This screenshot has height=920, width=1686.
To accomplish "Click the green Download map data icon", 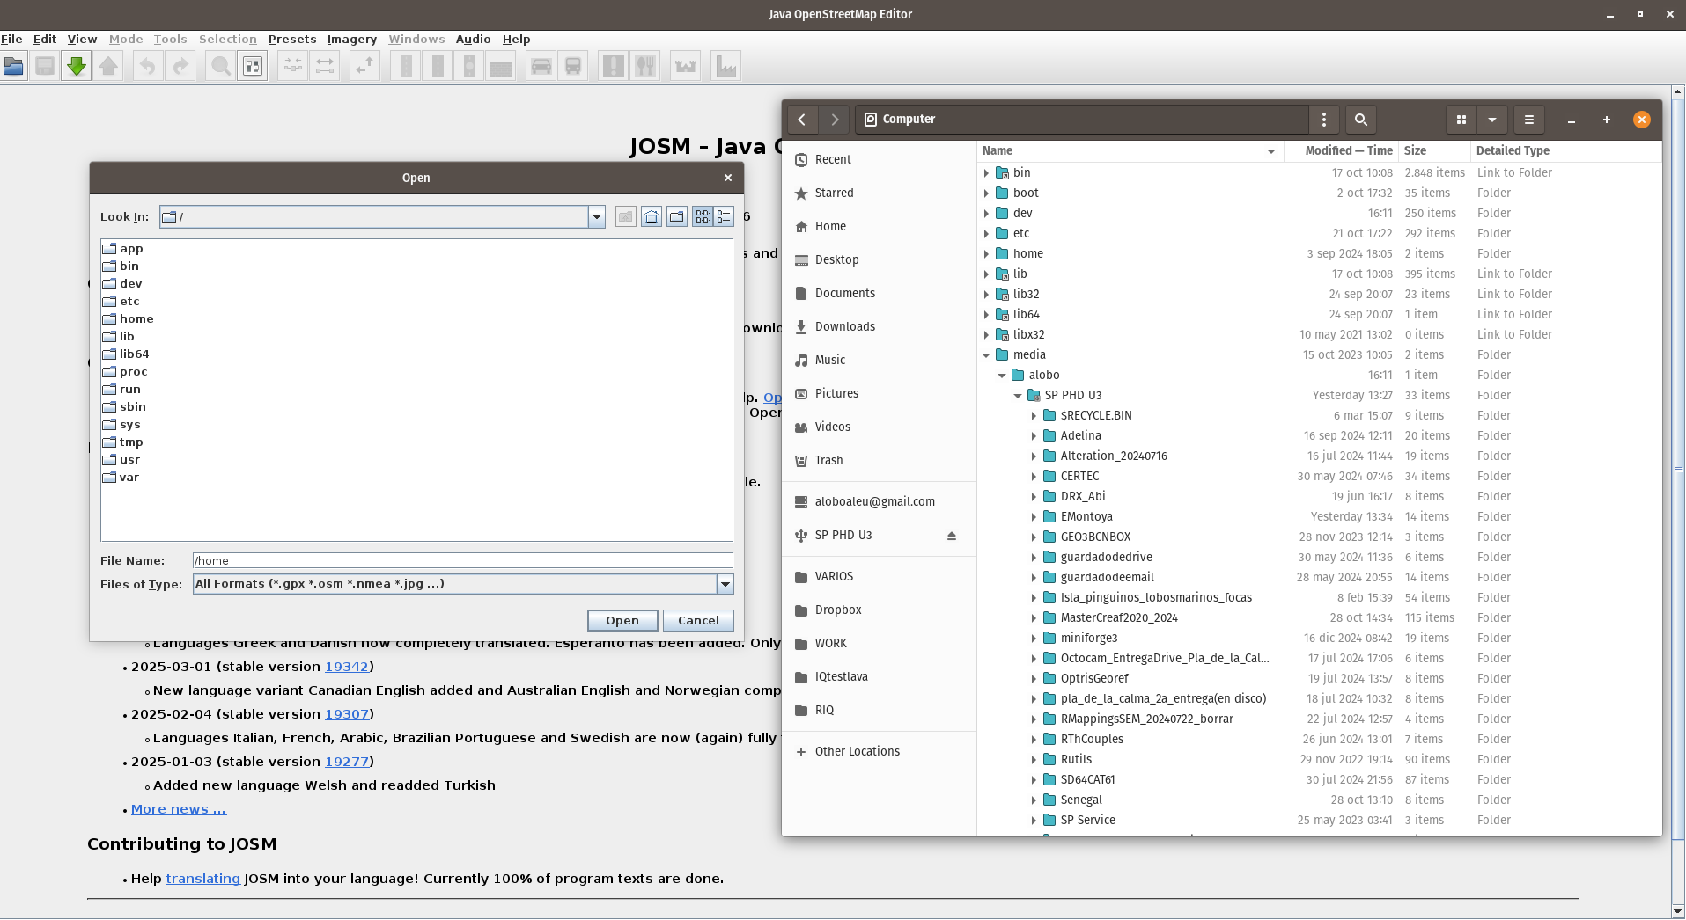I will point(77,66).
